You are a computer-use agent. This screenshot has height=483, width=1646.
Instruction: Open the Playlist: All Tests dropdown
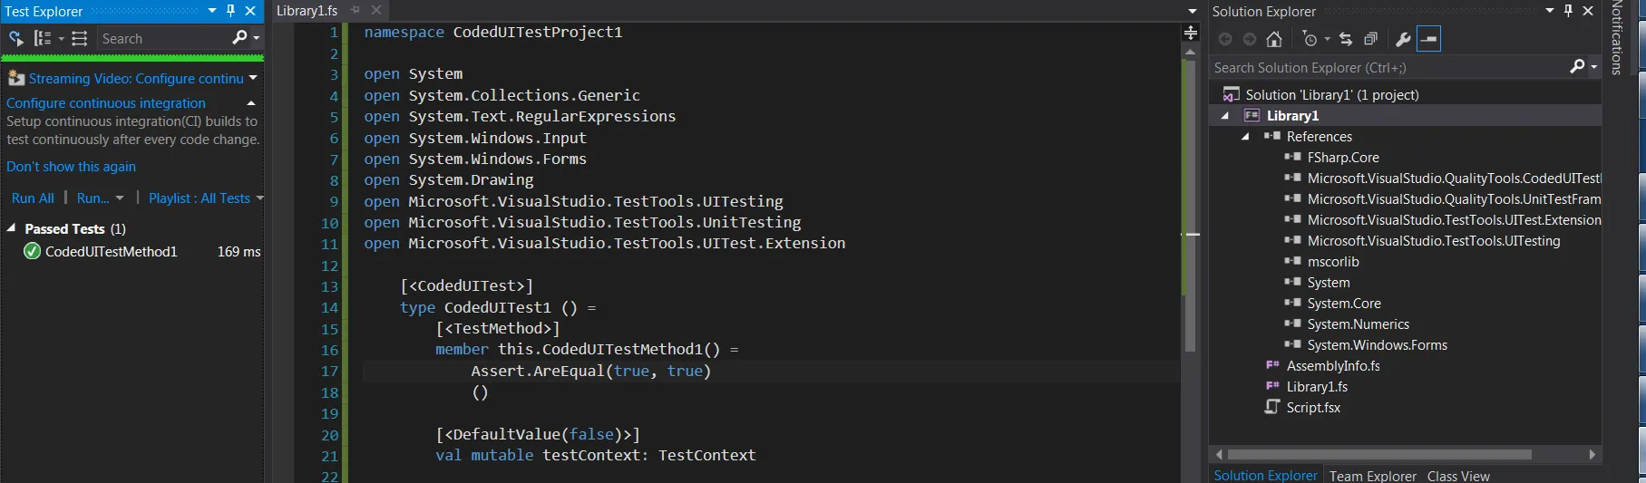[206, 198]
